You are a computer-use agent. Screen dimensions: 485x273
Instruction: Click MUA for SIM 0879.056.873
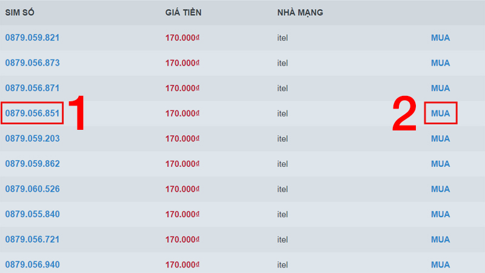point(441,63)
